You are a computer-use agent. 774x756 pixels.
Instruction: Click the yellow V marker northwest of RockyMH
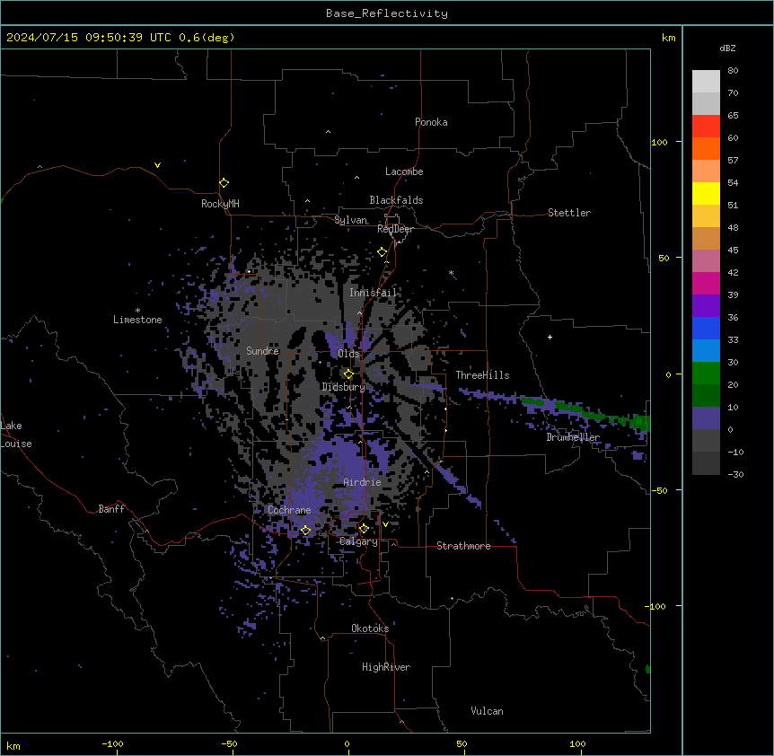(157, 165)
